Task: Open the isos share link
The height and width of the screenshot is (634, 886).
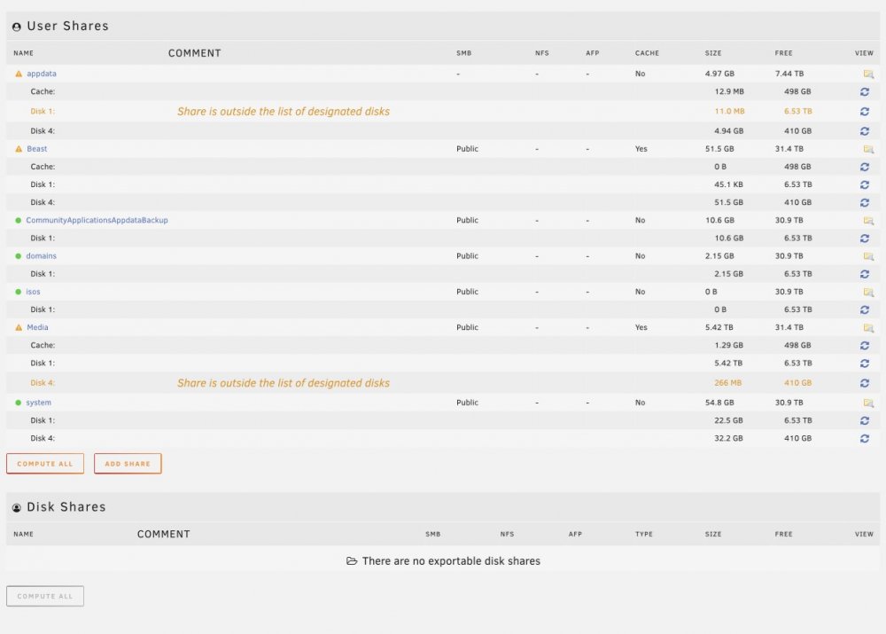Action: click(33, 292)
